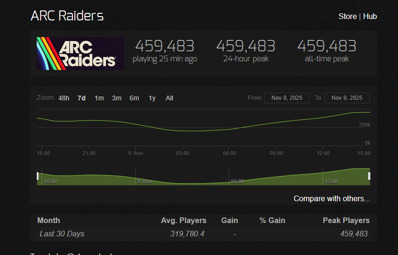The width and height of the screenshot is (398, 255).
Task: Click the average value 319,780.4
Action: tap(187, 234)
